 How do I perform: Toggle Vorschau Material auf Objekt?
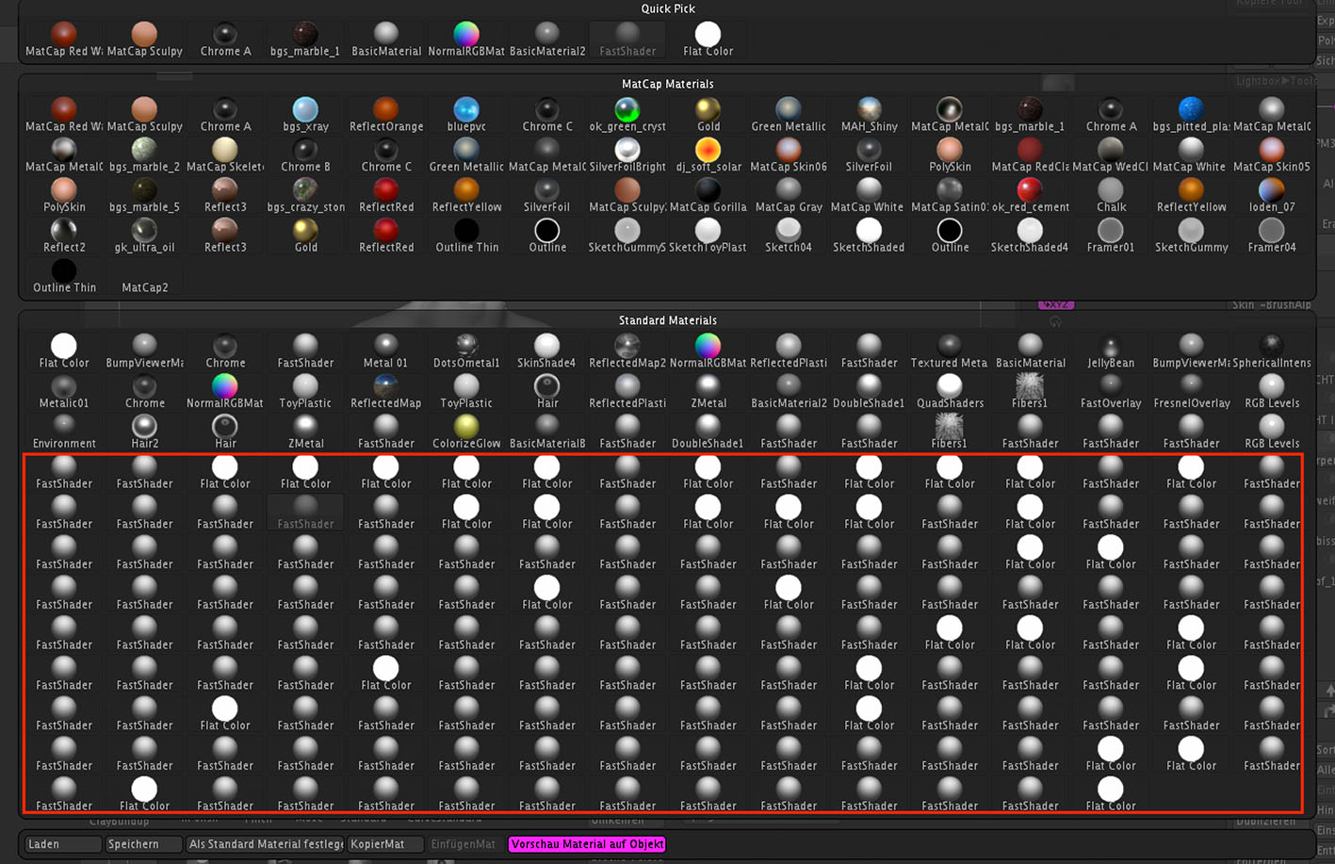click(x=587, y=844)
